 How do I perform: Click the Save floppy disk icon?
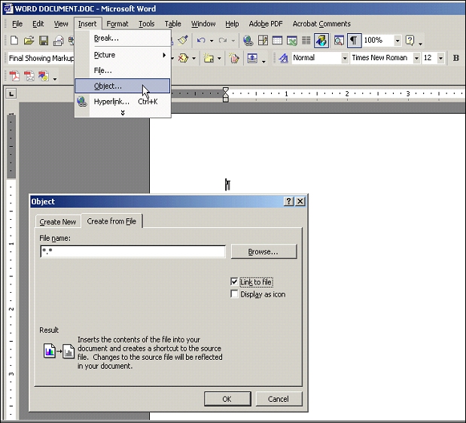(x=44, y=41)
